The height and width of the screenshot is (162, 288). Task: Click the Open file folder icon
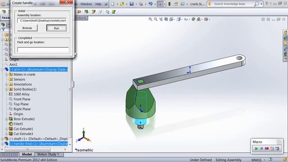pos(122,4)
